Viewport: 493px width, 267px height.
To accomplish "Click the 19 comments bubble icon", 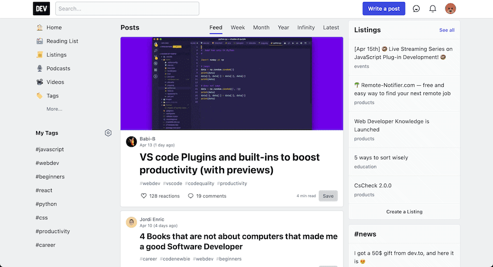I will (191, 196).
